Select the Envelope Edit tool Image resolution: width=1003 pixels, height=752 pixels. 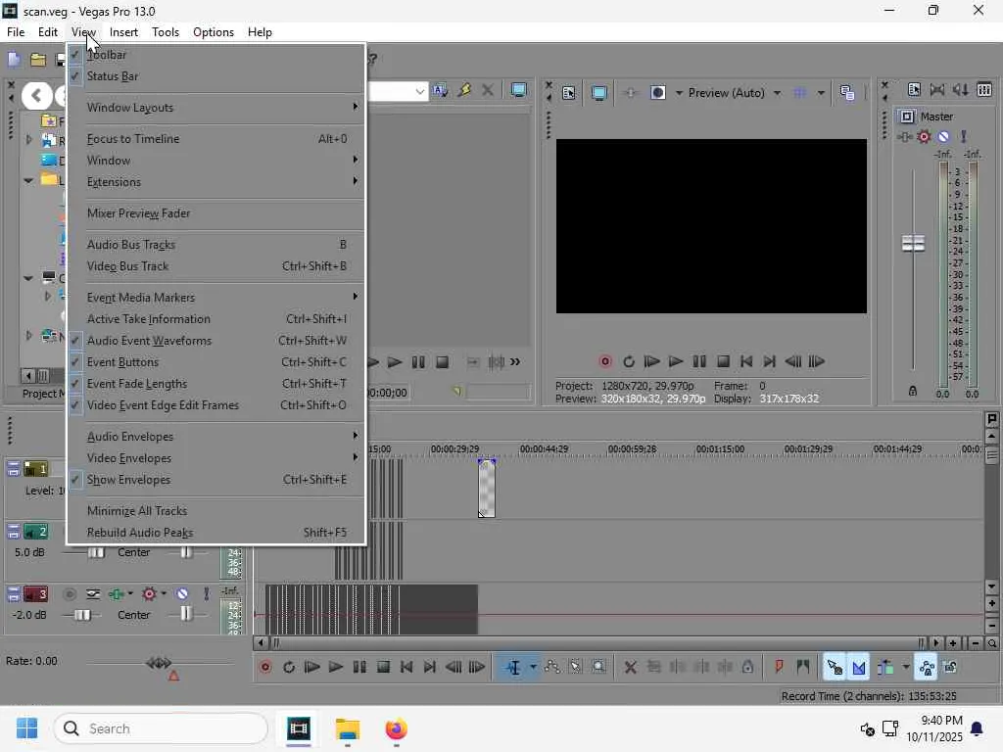[x=552, y=668]
